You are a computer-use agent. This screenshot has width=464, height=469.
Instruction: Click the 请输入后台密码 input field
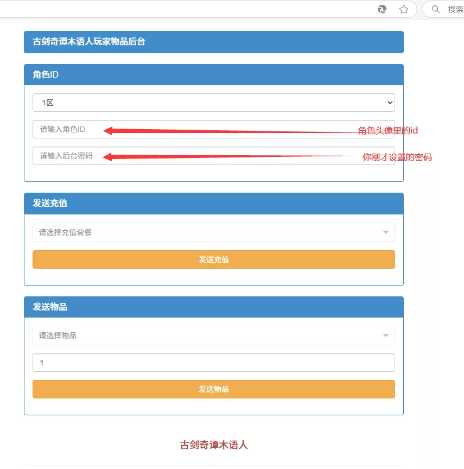[214, 156]
